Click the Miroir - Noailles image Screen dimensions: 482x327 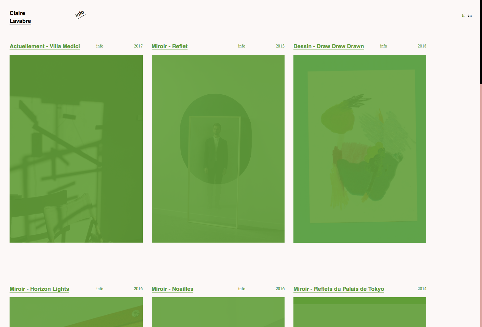pos(218,312)
